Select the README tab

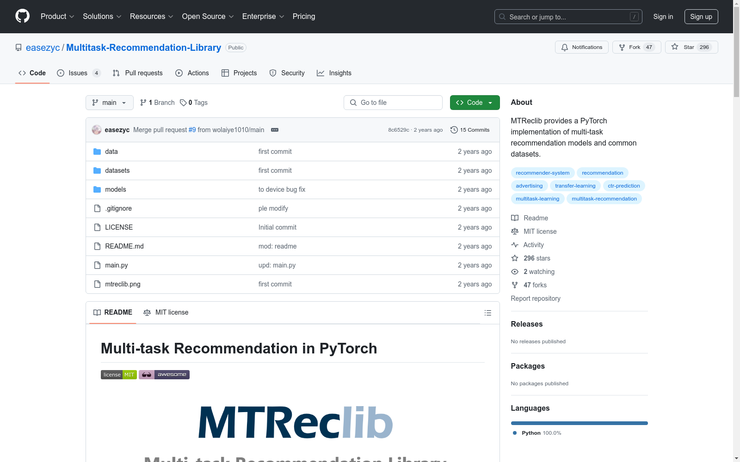(113, 312)
